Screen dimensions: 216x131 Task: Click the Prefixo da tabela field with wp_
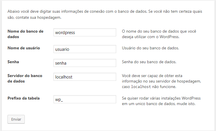click(85, 100)
